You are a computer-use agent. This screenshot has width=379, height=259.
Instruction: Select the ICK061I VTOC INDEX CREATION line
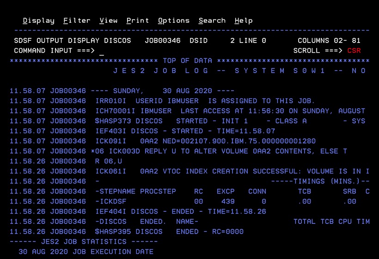coord(189,171)
